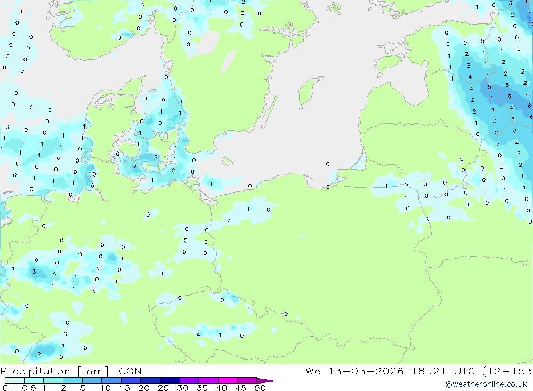Click the '0.1' legend scale label
This screenshot has width=533, height=391.
(9, 388)
